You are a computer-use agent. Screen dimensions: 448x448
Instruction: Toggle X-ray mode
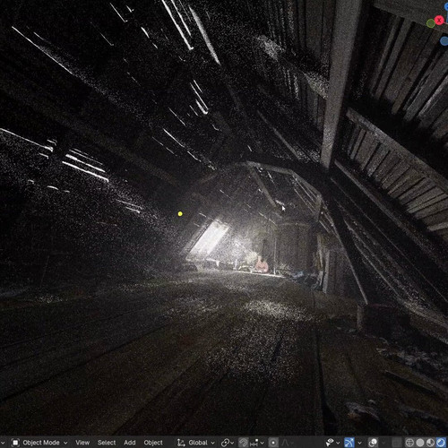(x=397, y=443)
